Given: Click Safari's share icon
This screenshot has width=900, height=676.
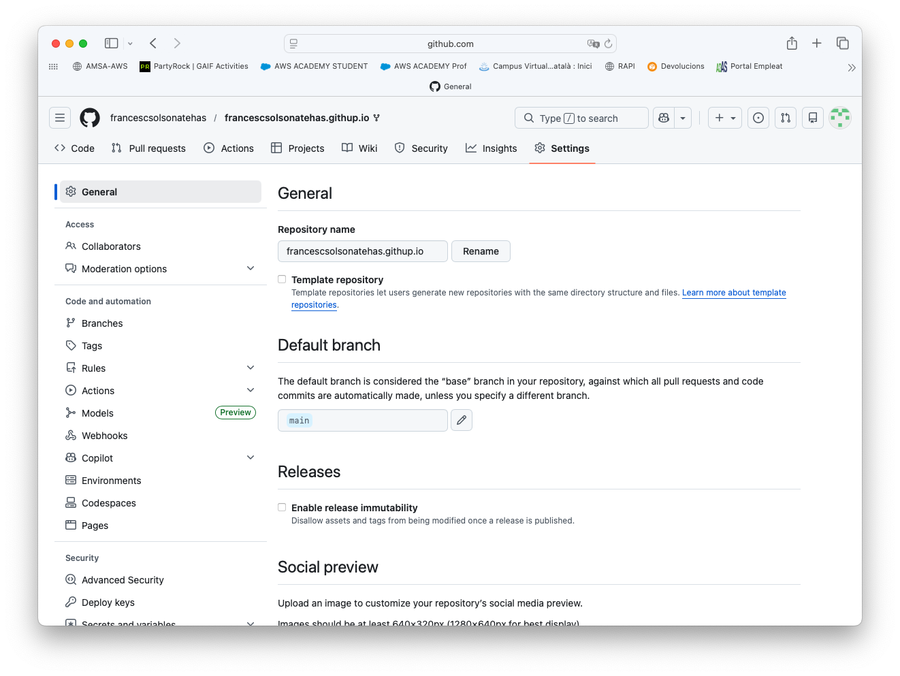Looking at the screenshot, I should click(x=792, y=44).
